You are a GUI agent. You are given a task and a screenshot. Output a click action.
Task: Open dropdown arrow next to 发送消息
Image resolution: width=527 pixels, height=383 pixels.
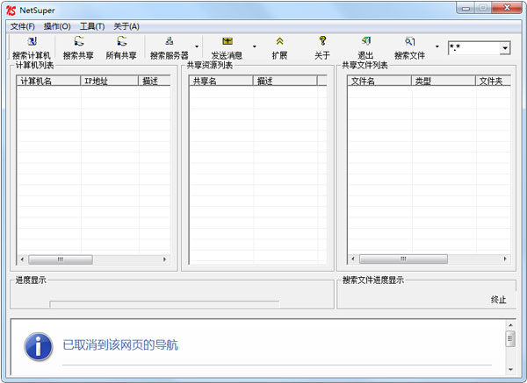coord(255,46)
